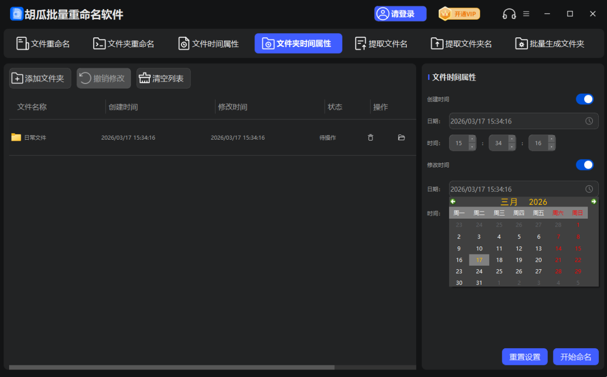Click clock icon in 修改时间 date field
Image resolution: width=607 pixels, height=377 pixels.
click(589, 189)
